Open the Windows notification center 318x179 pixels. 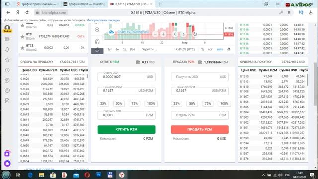[x=312, y=175]
